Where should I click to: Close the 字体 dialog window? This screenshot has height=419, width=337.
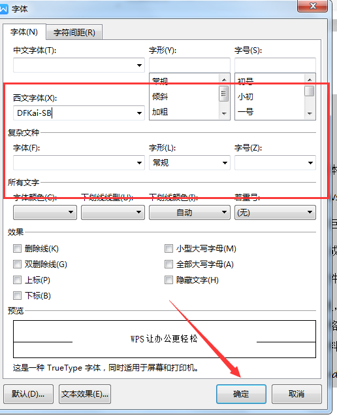(312, 6)
